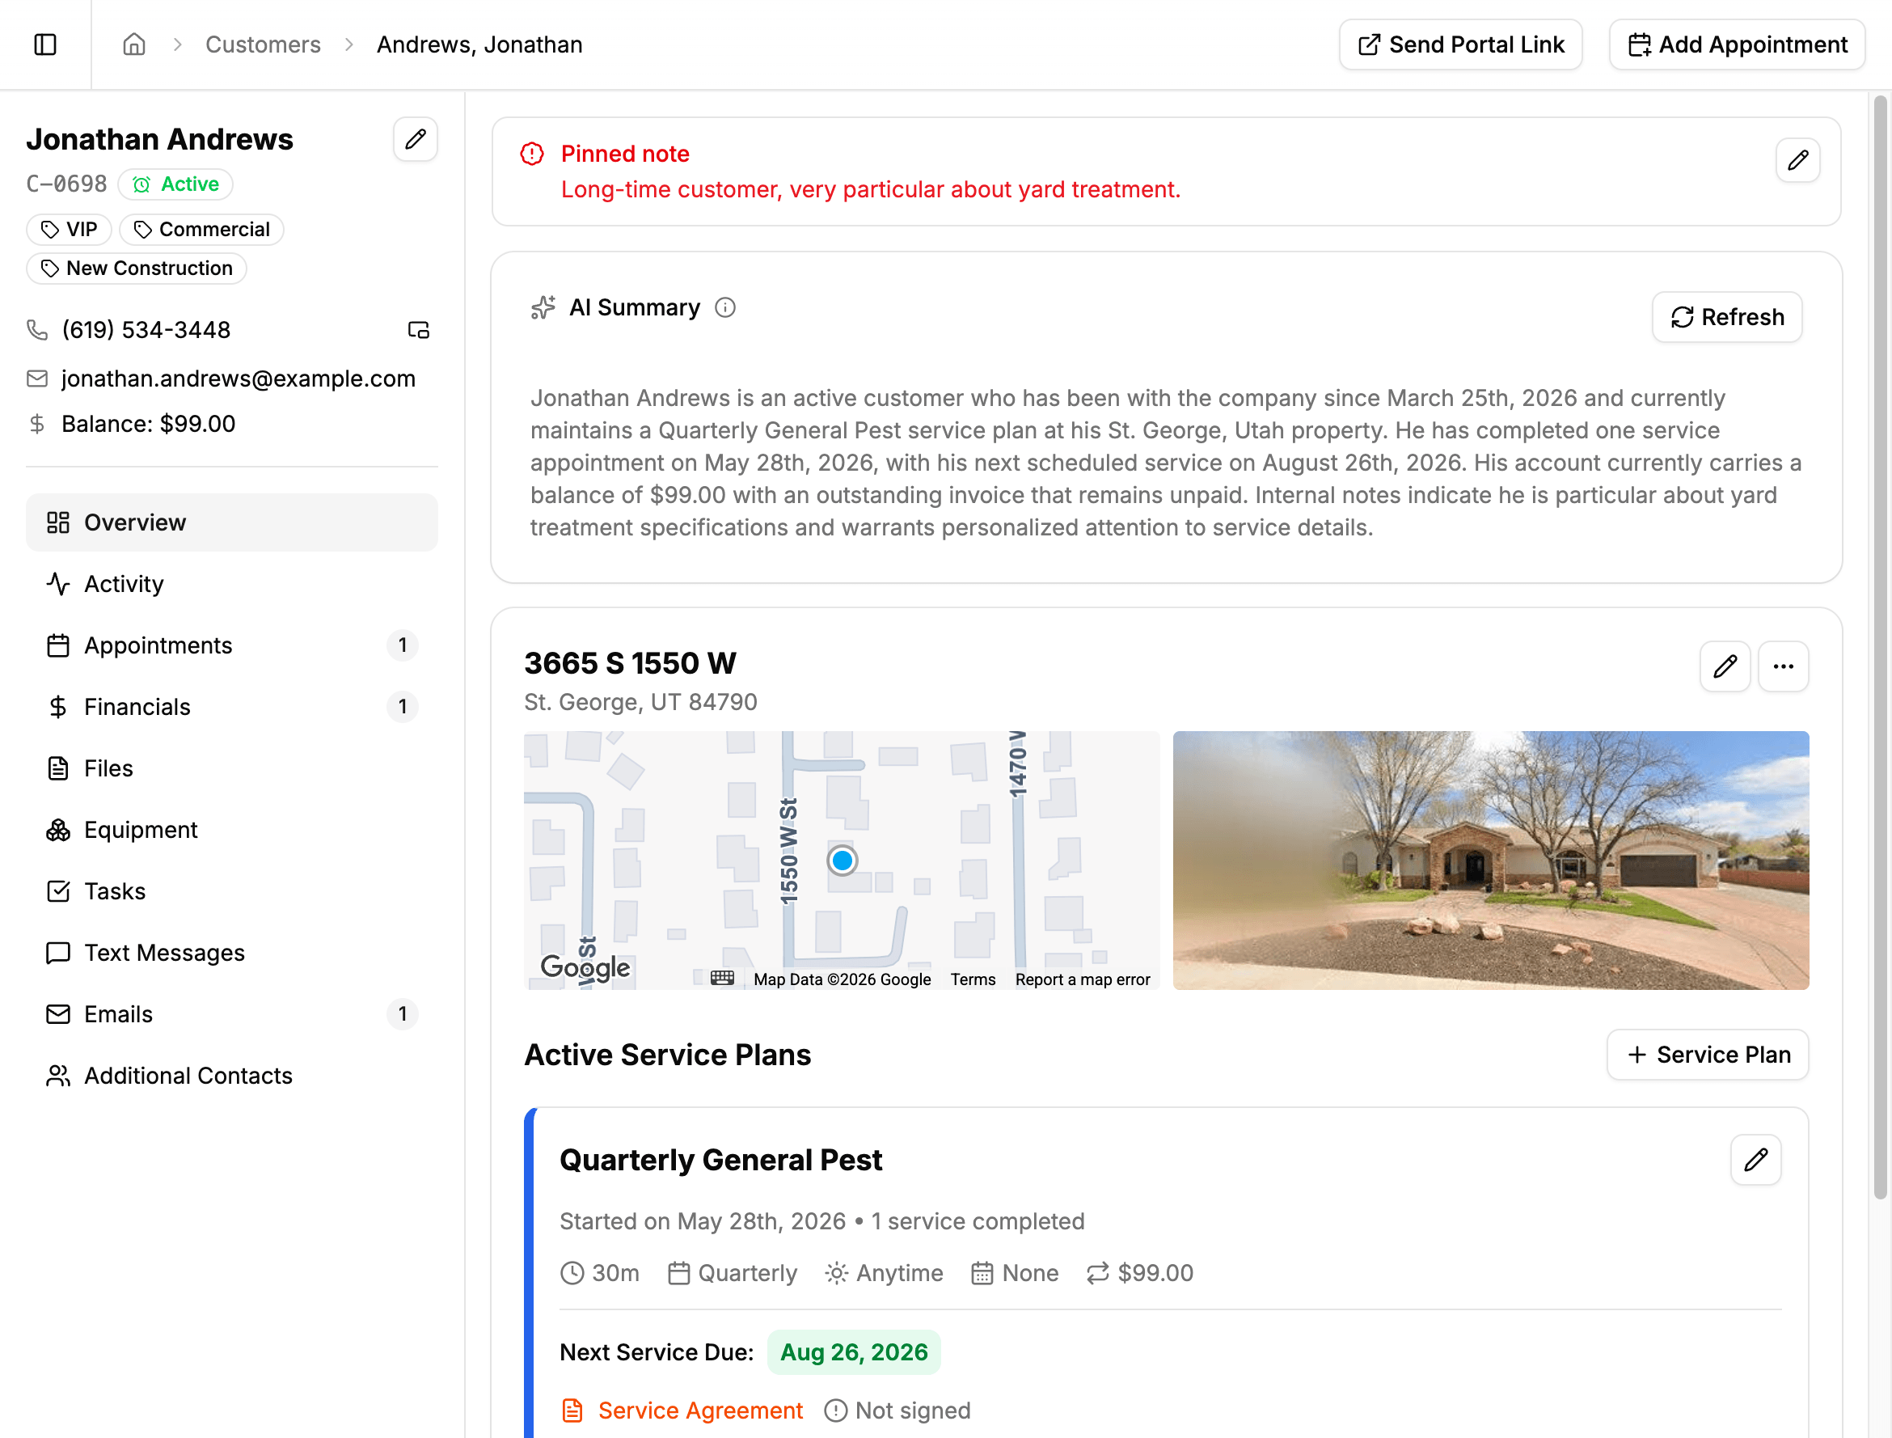The height and width of the screenshot is (1438, 1892).
Task: Click the Quarterly frequency calendar icon
Action: [x=678, y=1274]
